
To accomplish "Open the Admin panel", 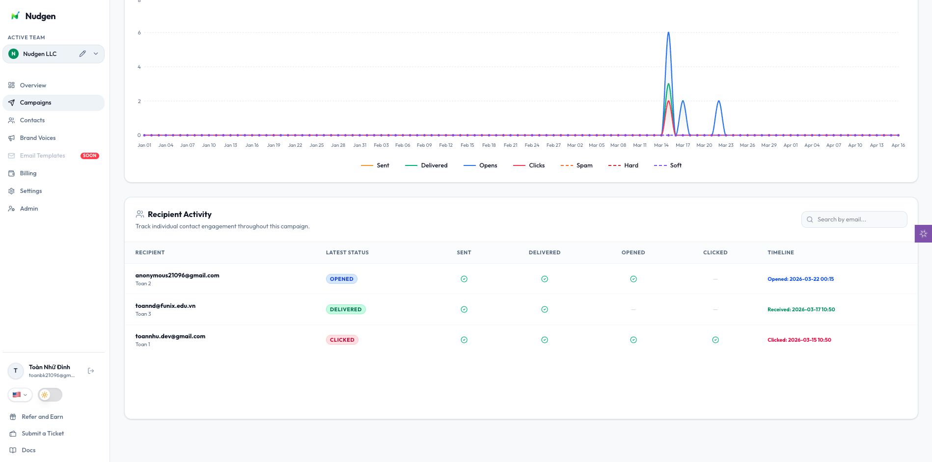I will pyautogui.click(x=29, y=209).
